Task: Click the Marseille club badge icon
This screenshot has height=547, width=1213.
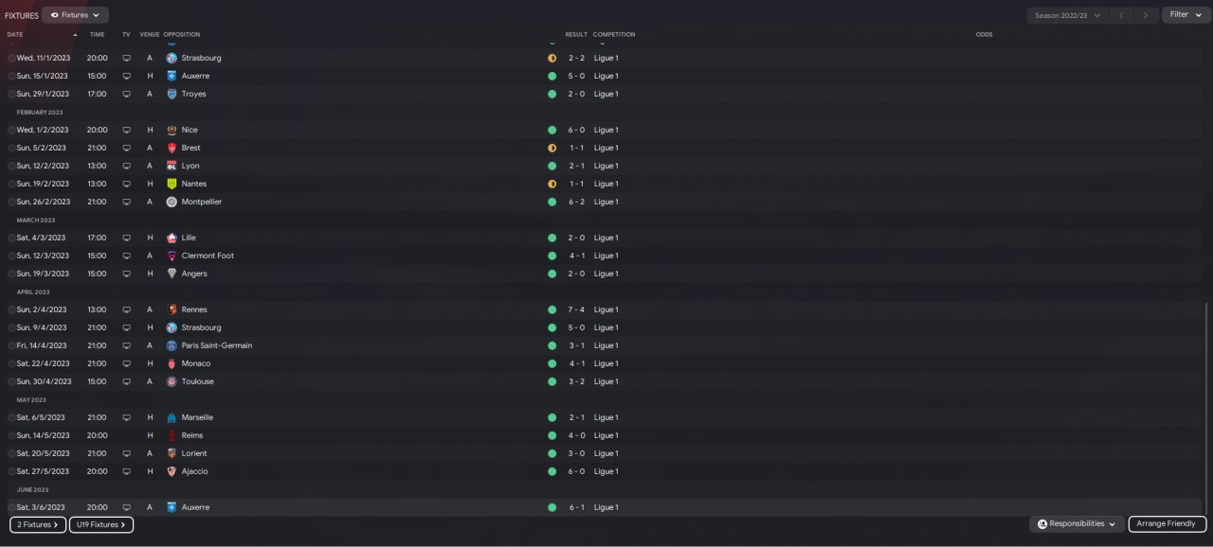Action: (x=172, y=417)
